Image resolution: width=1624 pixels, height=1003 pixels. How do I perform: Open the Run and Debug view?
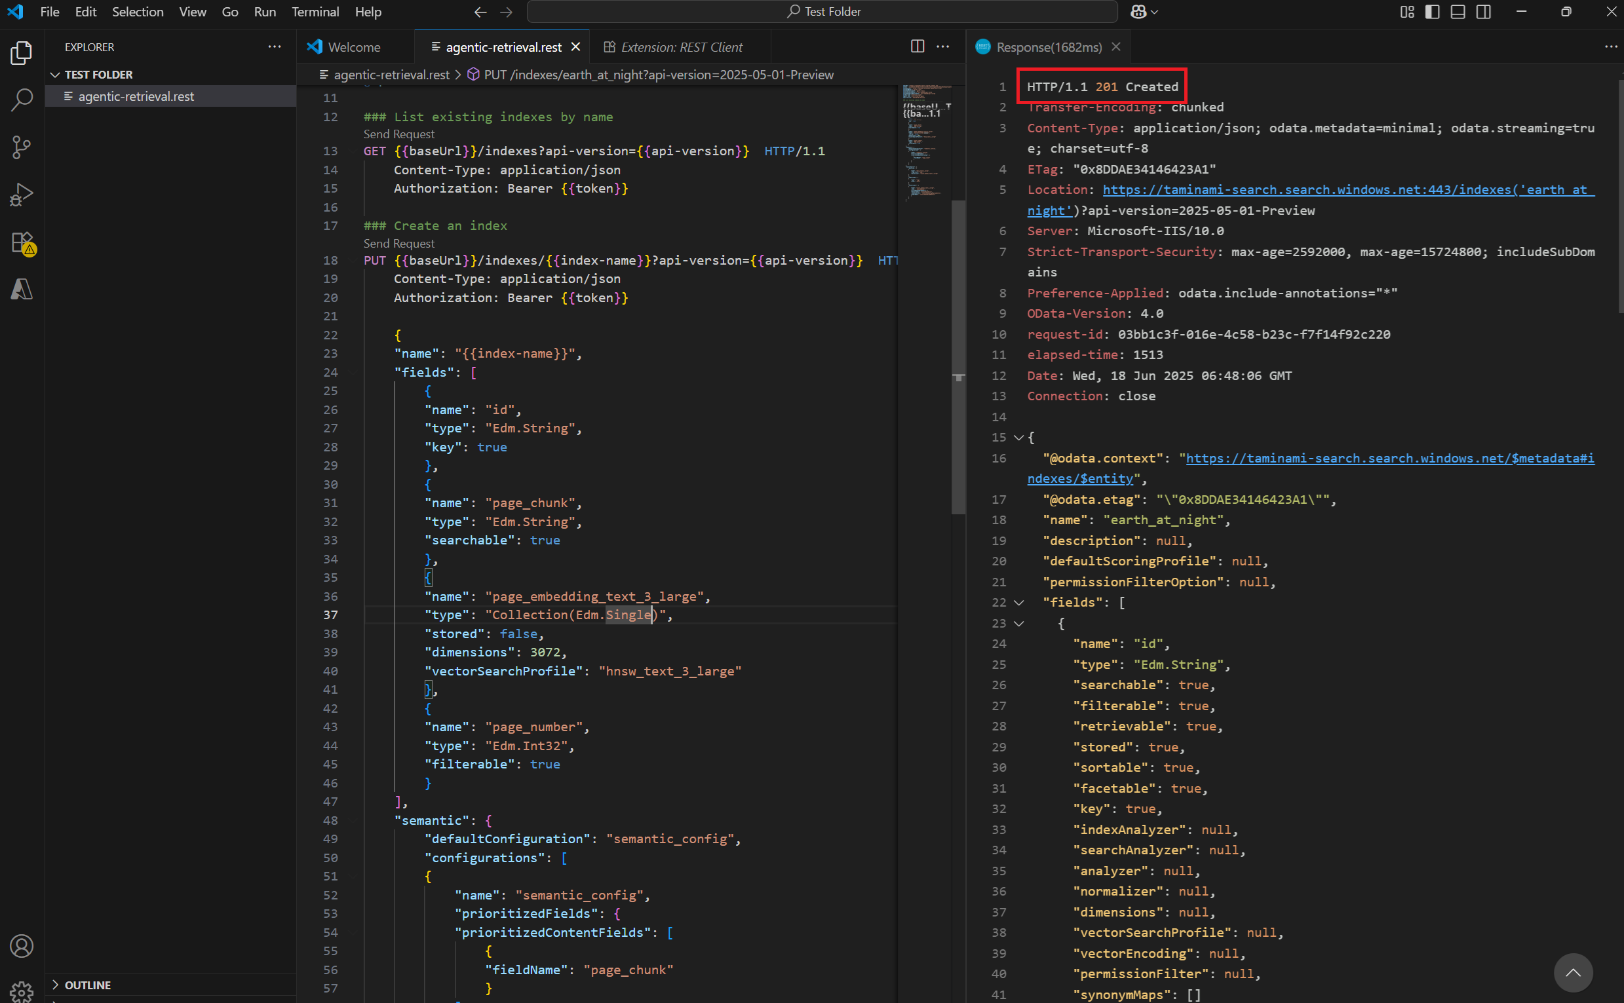click(21, 195)
